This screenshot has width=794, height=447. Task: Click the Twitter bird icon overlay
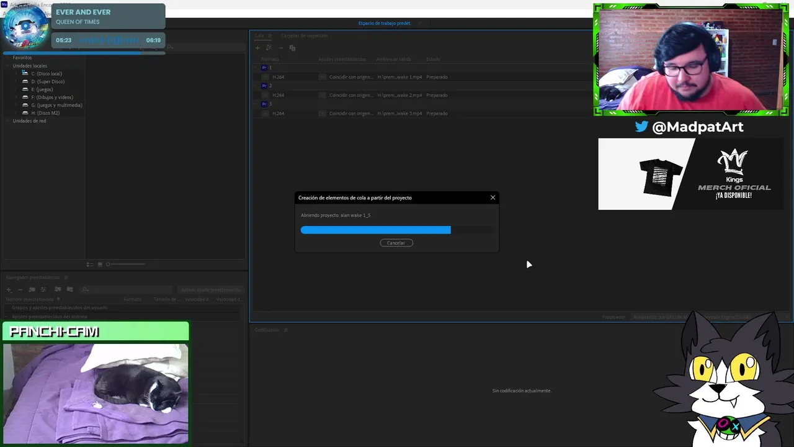641,127
